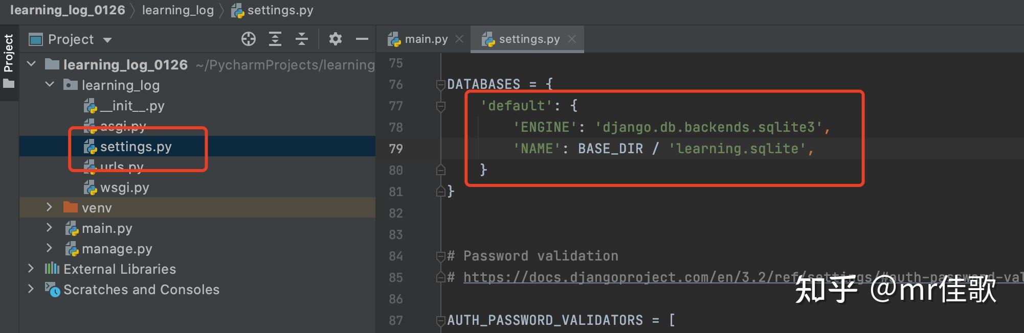Viewport: 1024px width, 333px height.
Task: Open Project panel settings gear
Action: 335,39
